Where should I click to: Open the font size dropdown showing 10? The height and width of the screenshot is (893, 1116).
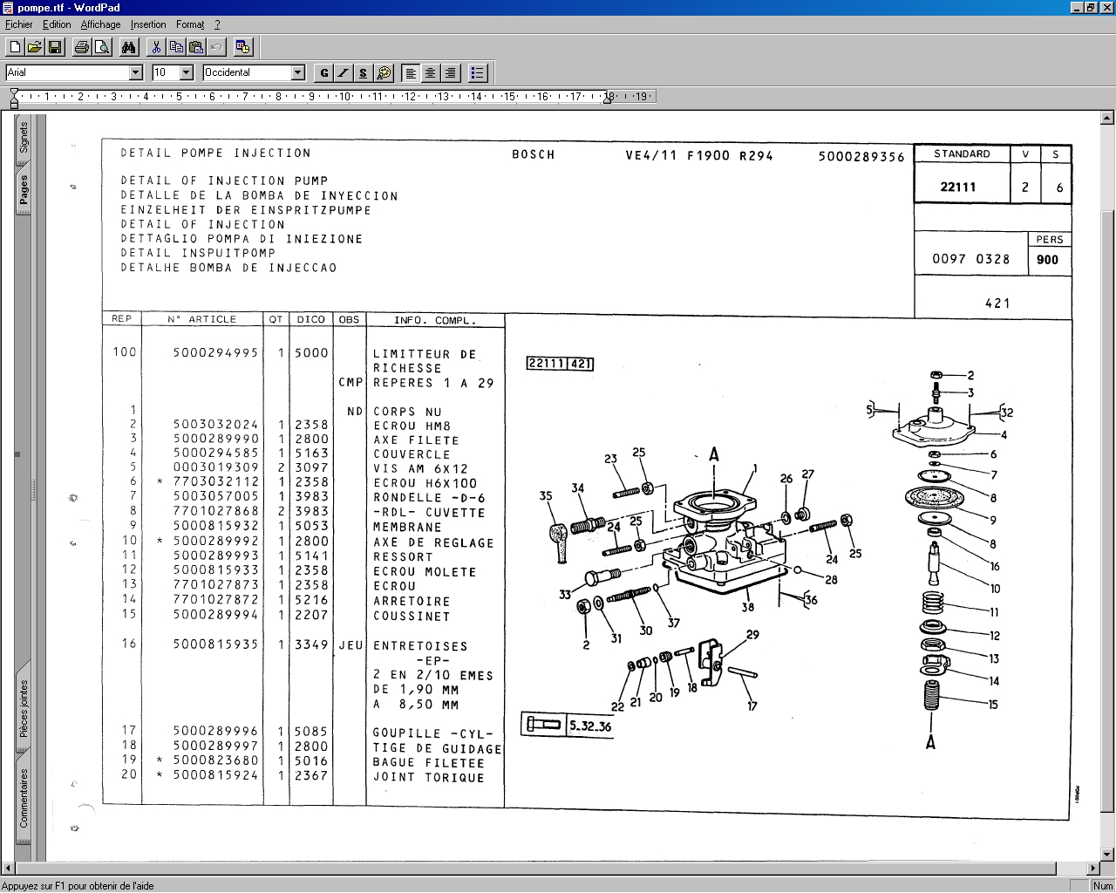coord(186,73)
